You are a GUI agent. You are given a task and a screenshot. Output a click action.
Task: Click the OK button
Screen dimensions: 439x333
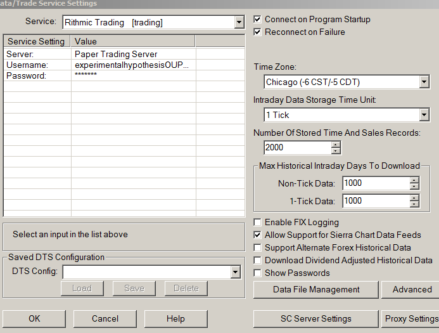click(34, 318)
